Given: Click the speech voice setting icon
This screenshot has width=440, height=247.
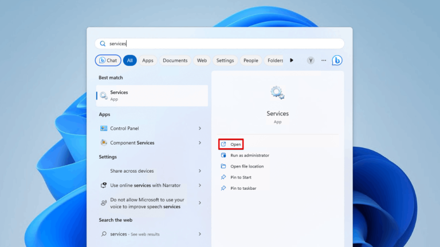Looking at the screenshot, I should [104, 203].
